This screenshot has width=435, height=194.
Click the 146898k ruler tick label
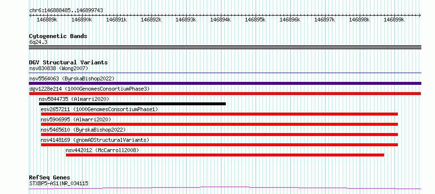point(359,19)
